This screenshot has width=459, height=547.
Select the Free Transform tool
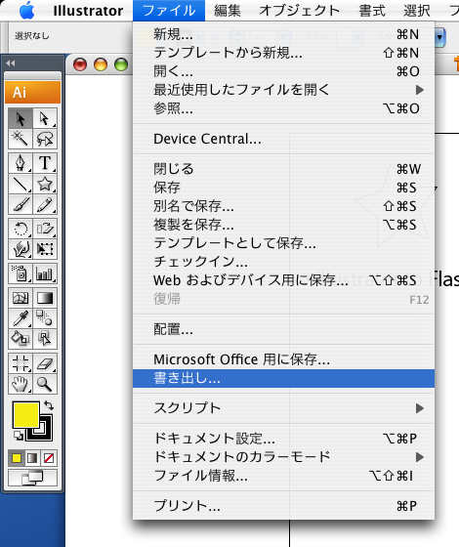[45, 249]
